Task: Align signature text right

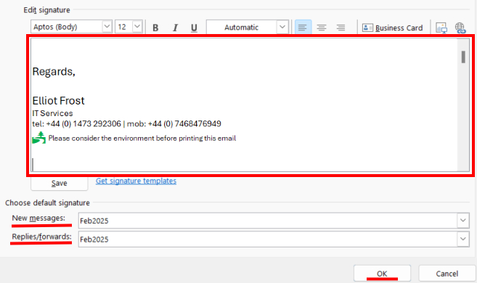Action: click(341, 28)
